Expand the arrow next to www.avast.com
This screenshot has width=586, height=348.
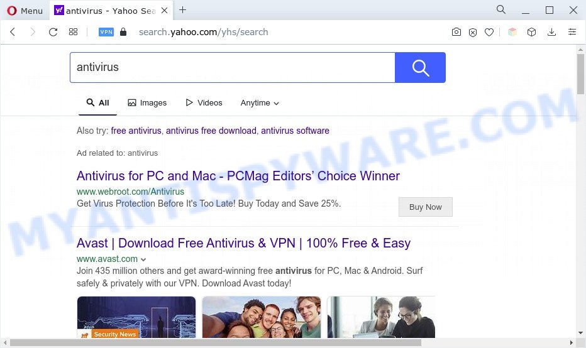[143, 259]
